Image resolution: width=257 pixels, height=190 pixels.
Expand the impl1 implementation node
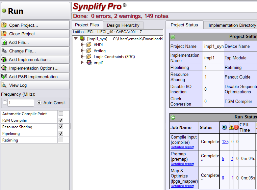[x=82, y=62]
